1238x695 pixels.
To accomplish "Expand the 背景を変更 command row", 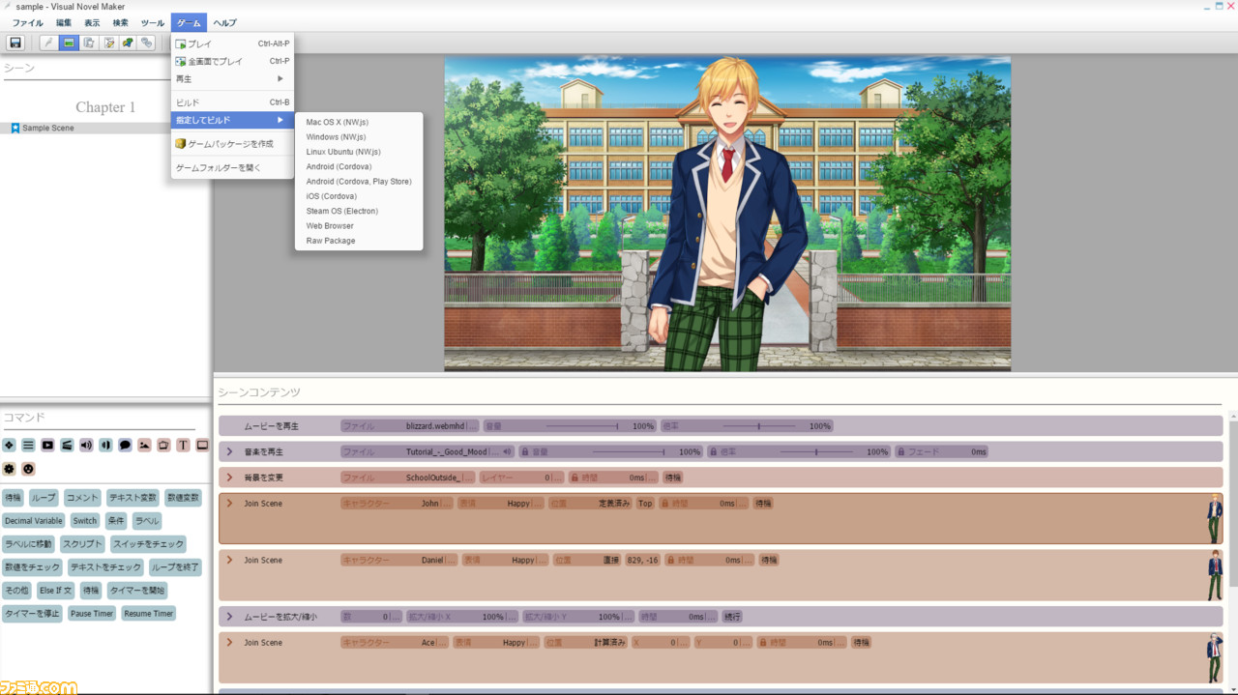I will [229, 478].
